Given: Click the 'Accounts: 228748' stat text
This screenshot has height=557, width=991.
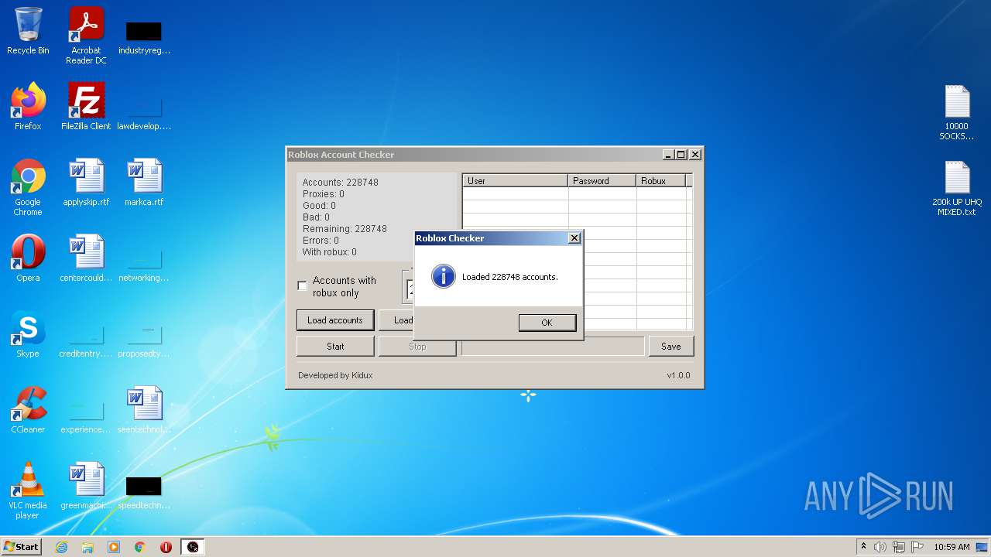Looking at the screenshot, I should (x=341, y=183).
